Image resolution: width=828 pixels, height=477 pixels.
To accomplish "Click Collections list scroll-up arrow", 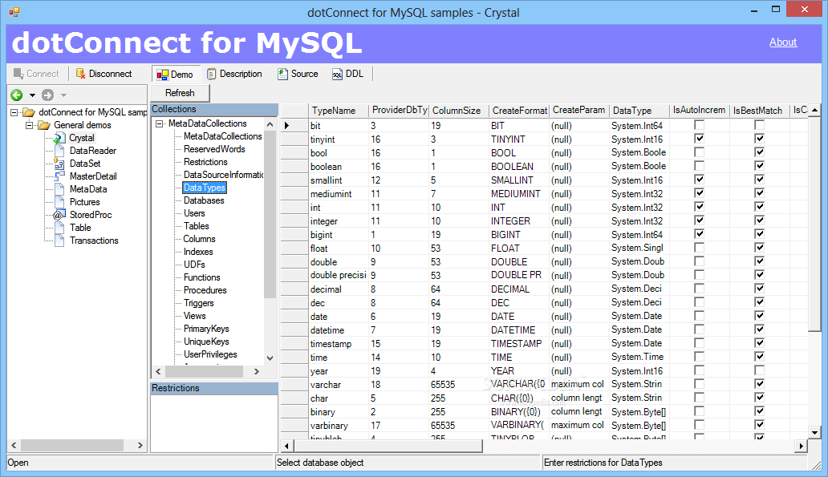I will pos(270,124).
